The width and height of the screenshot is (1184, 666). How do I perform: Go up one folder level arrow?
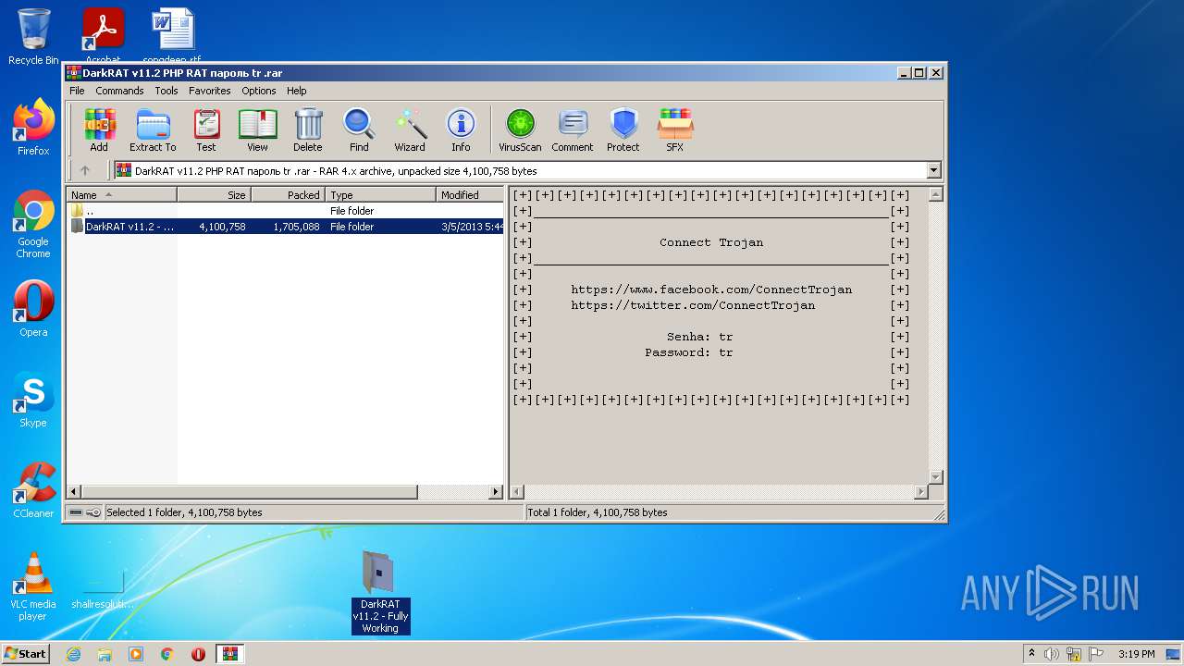click(x=85, y=170)
